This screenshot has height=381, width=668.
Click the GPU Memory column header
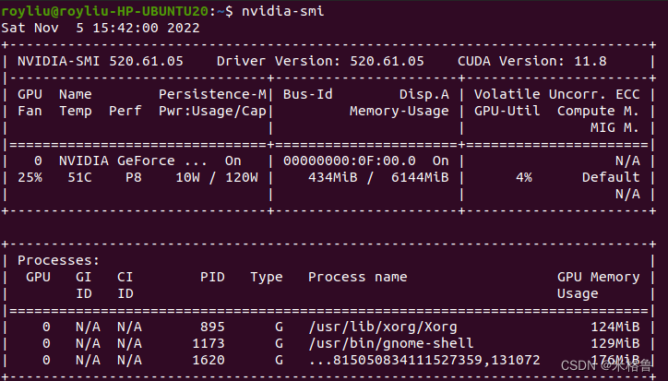coord(598,278)
